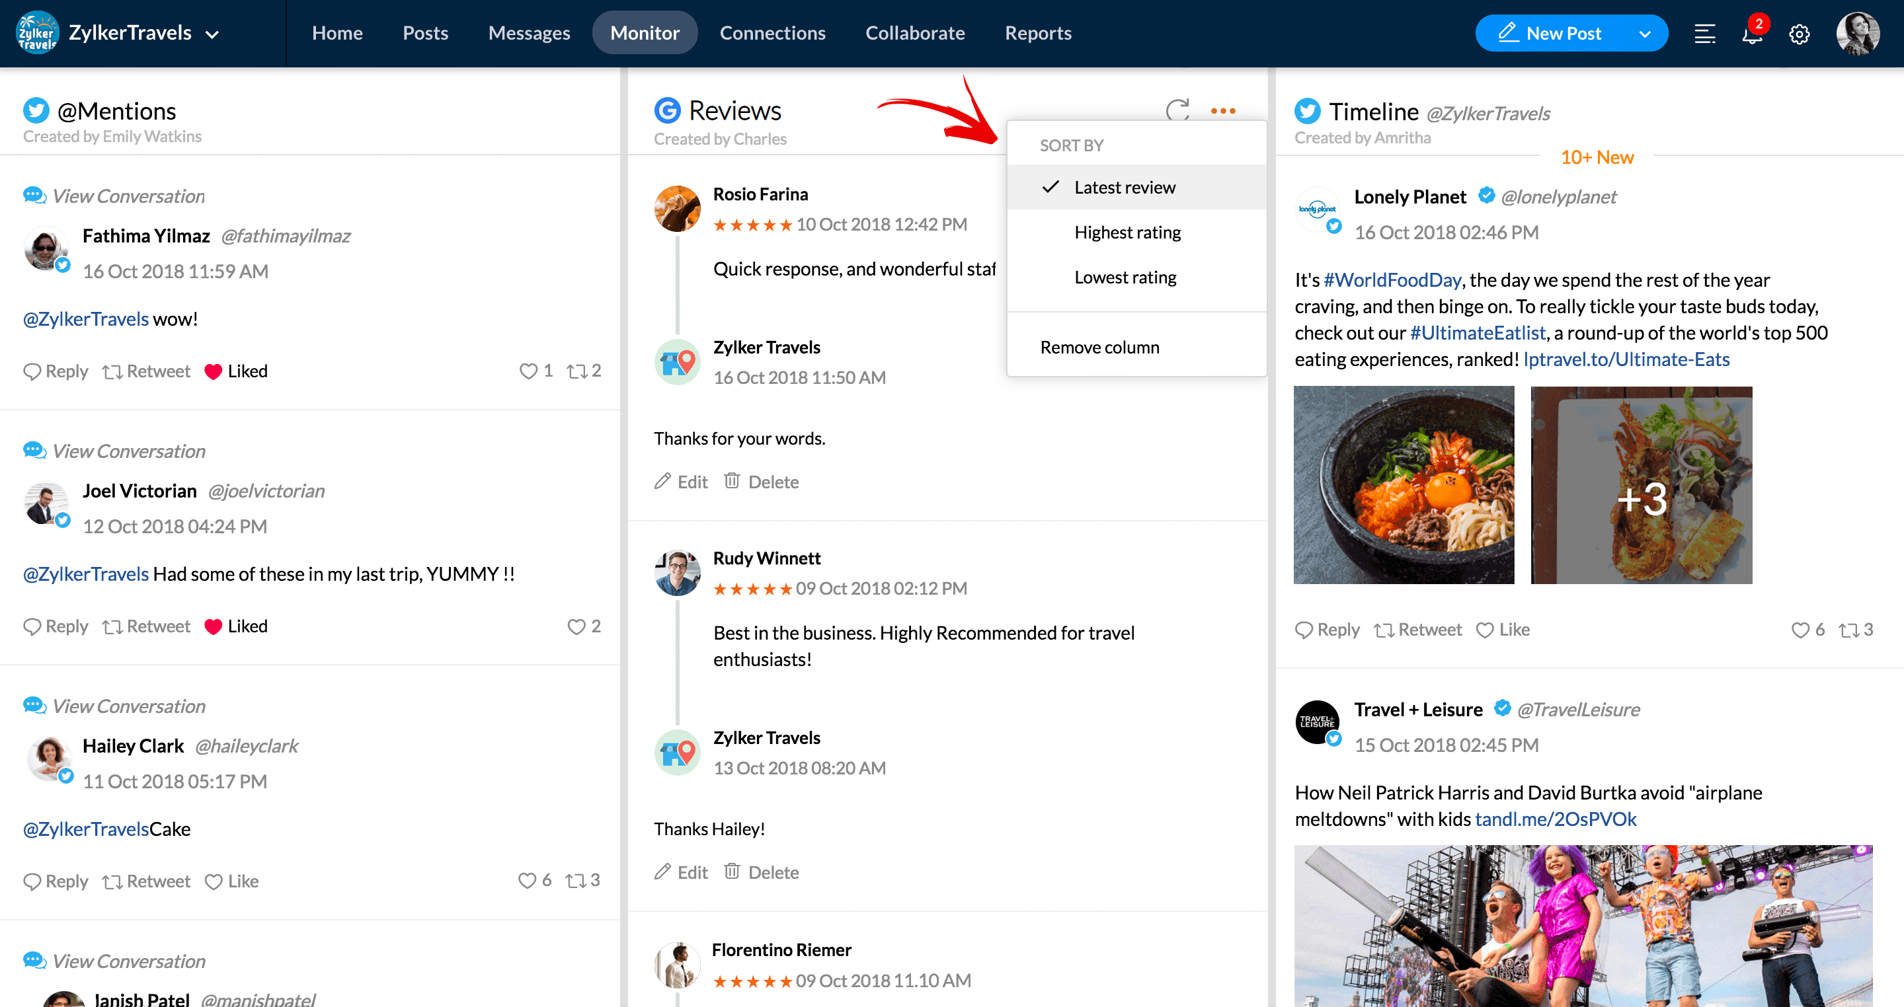Viewport: 1904px width, 1007px height.
Task: Open the bibimbap bowl photo thumbnail
Action: [x=1404, y=484]
